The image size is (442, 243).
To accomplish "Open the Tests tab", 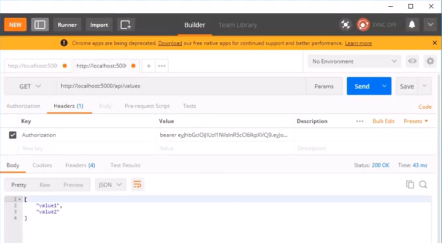I will point(189,106).
